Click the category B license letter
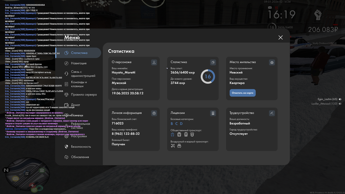 (172, 124)
